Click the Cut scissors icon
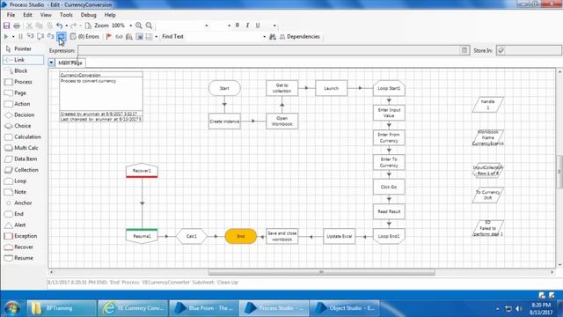 pos(29,26)
